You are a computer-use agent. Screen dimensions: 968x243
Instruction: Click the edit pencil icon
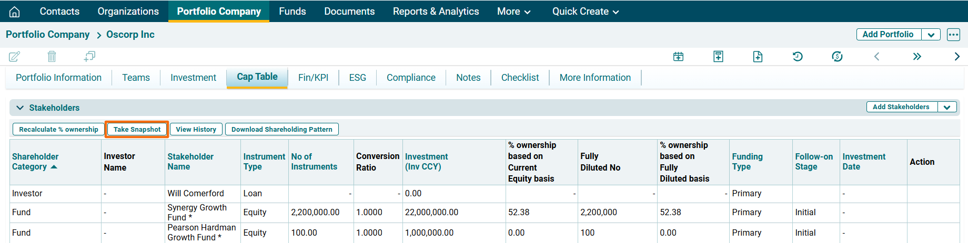[x=15, y=56]
